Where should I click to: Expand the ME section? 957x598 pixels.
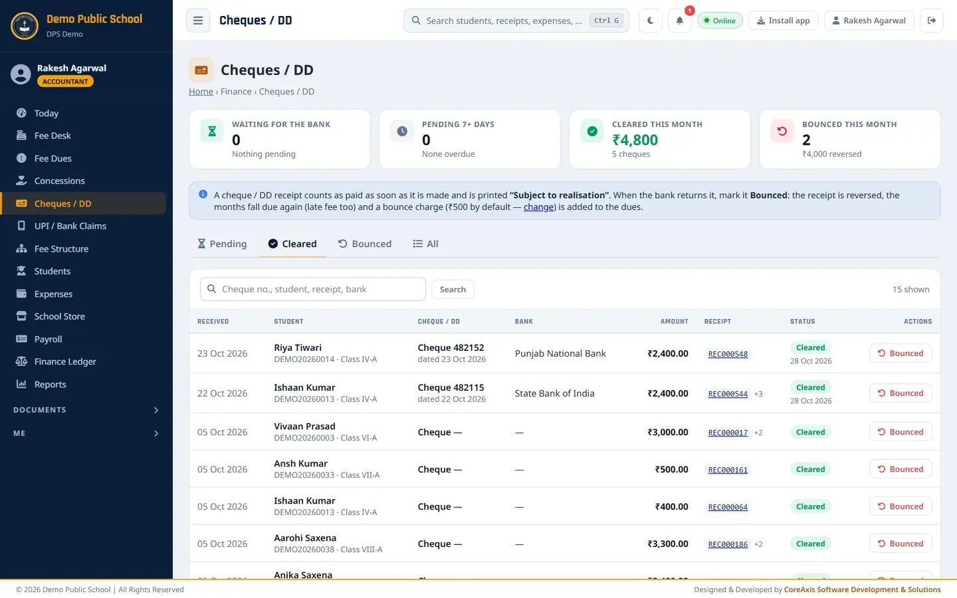pyautogui.click(x=86, y=433)
